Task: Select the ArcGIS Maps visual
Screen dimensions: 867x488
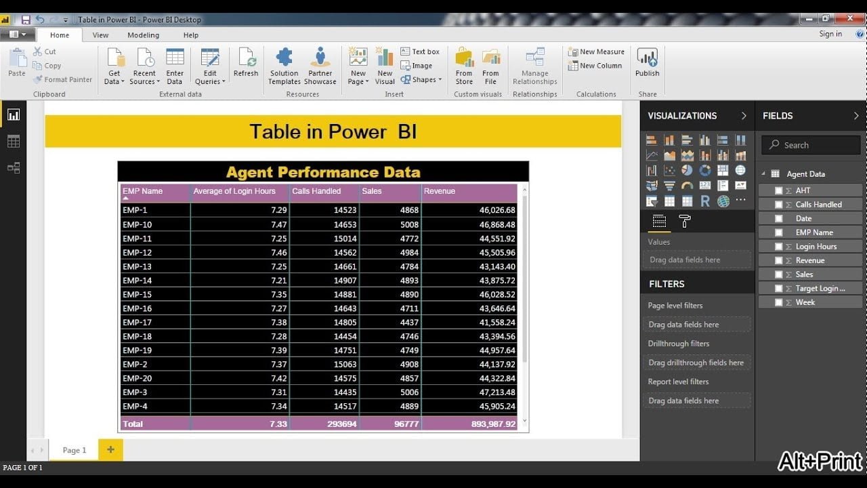Action: pos(723,201)
